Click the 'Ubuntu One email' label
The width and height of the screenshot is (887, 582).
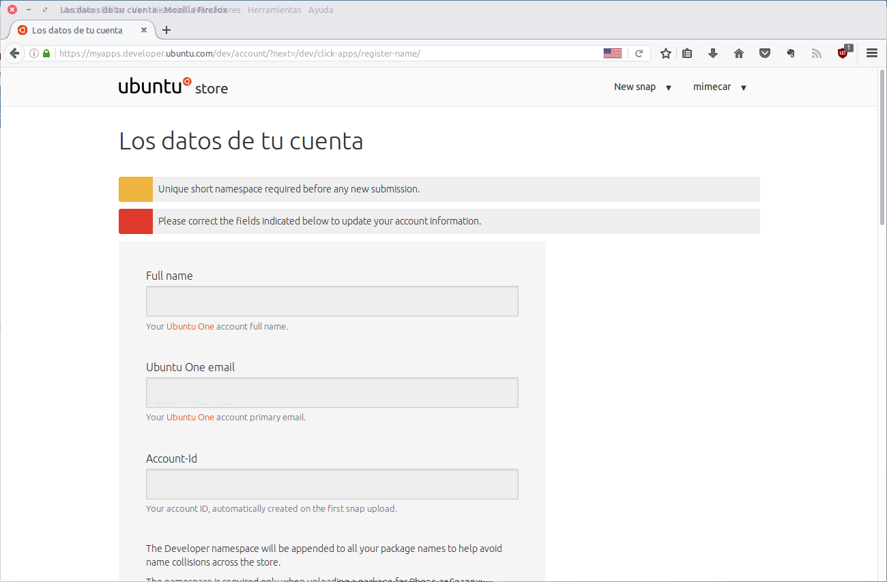[190, 367]
